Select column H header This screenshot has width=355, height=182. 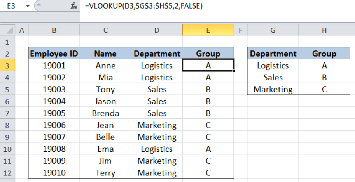324,30
